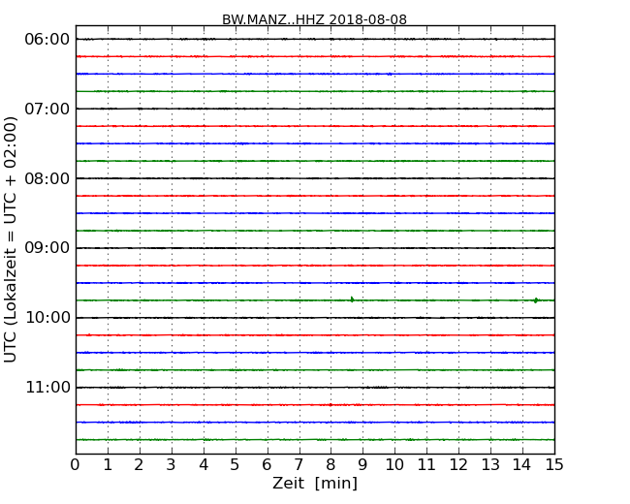
Task: Click the x-axis tick label '6'
Action: [x=267, y=465]
